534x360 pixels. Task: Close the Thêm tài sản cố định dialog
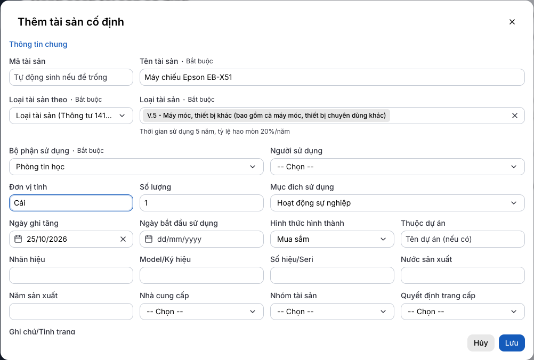(512, 22)
